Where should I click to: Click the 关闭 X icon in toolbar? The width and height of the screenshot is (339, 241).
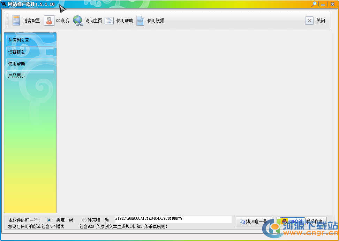coord(309,21)
